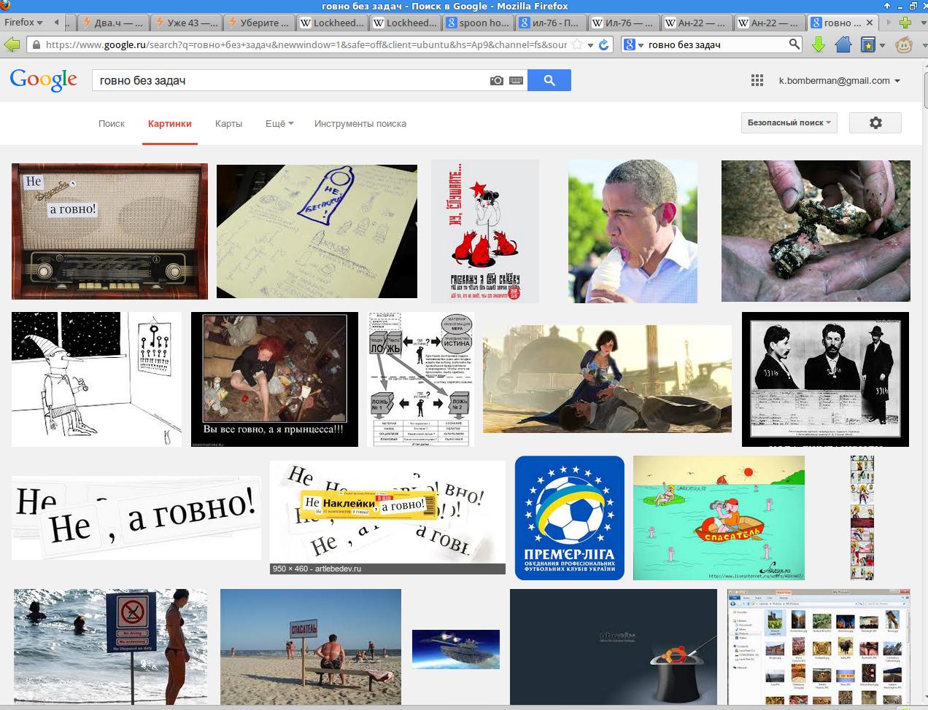Open 'Инструменты поиска' search tools

tap(360, 123)
